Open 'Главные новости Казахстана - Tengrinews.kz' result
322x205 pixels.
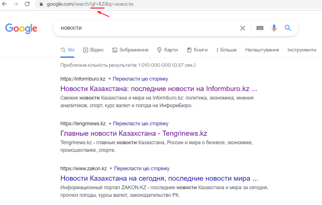(134, 134)
